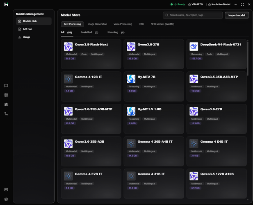The width and height of the screenshot is (253, 205).
Task: Open DeepSeek-V4-Flash-0731 model title
Action: 221,45
